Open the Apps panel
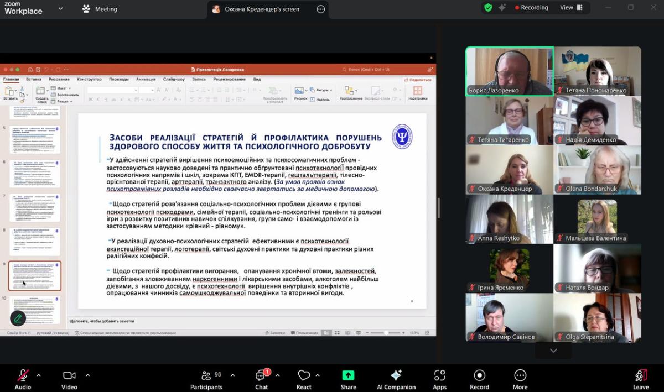The image size is (664, 392). point(439,376)
